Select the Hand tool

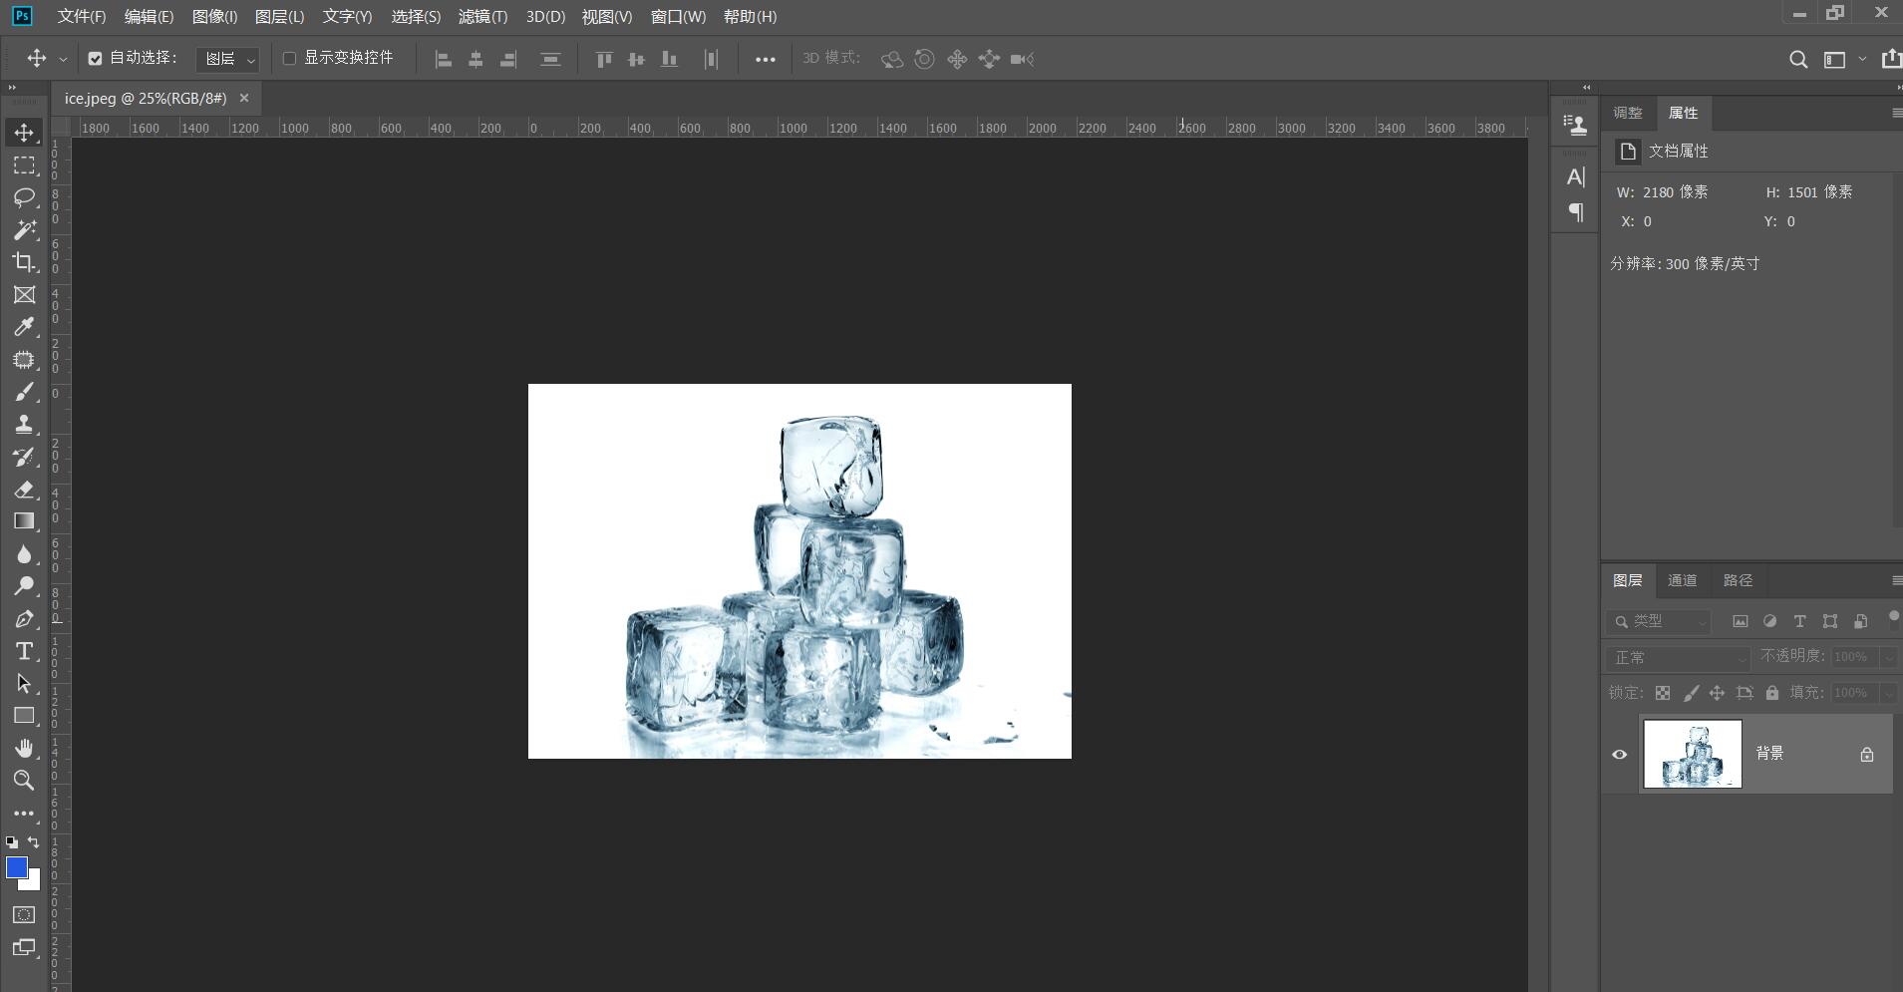click(24, 748)
